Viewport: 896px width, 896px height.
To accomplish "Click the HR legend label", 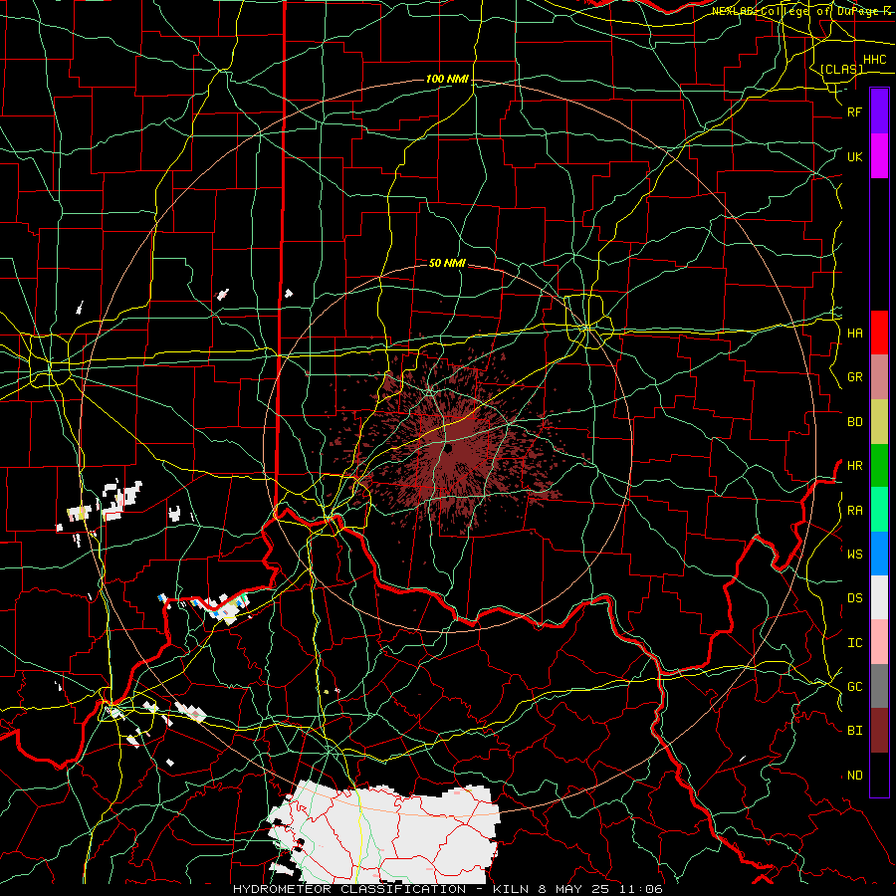I will (854, 466).
